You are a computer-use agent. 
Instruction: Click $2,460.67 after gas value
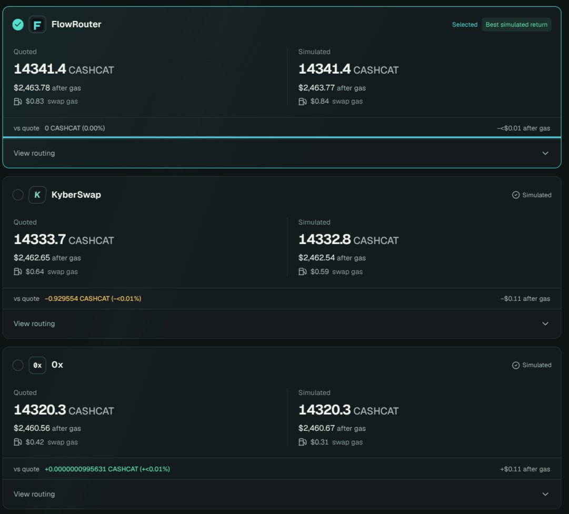point(332,428)
